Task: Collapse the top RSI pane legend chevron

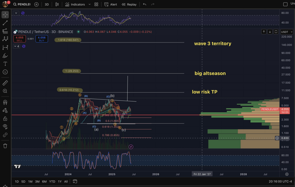Action: point(16,13)
